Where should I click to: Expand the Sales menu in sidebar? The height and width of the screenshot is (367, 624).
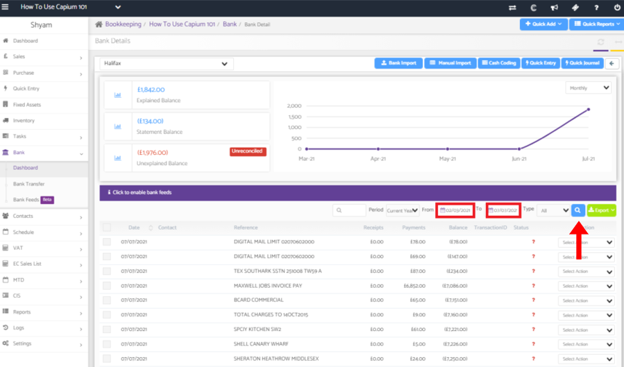44,57
